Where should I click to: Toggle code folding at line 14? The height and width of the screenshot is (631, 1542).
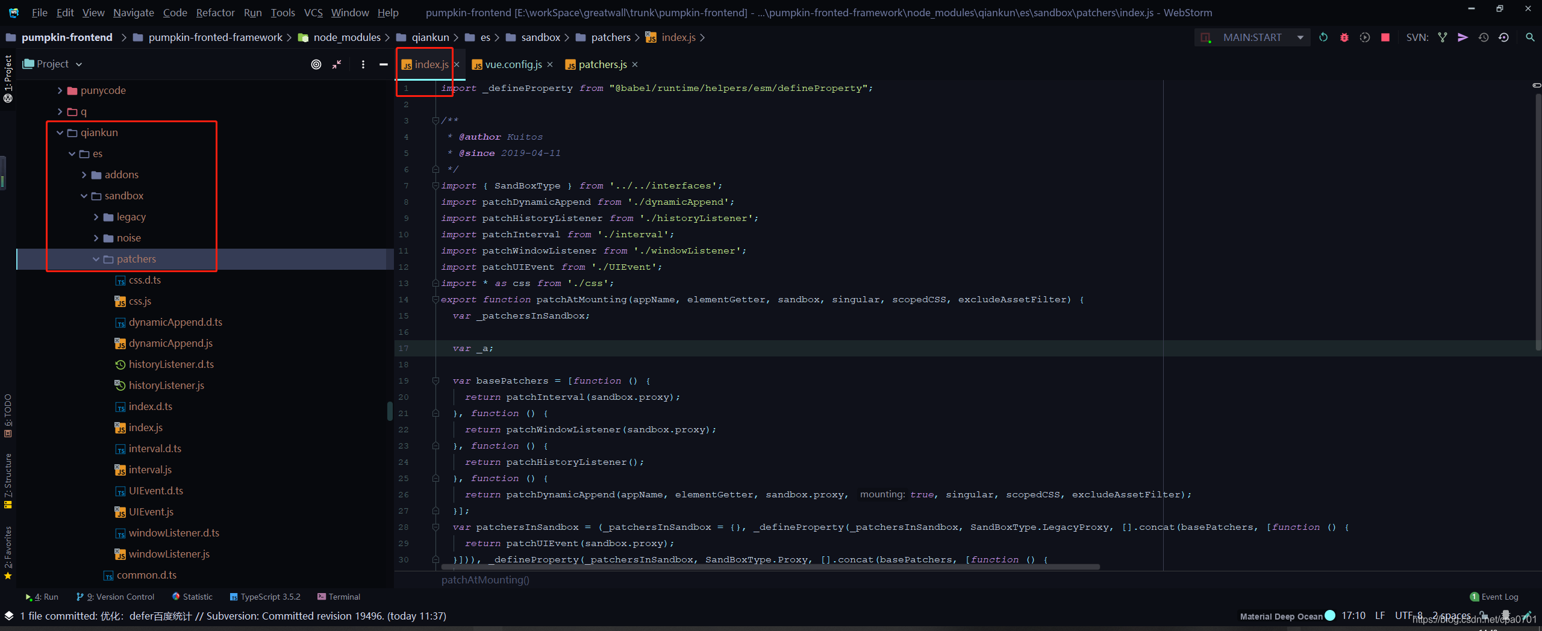435,299
